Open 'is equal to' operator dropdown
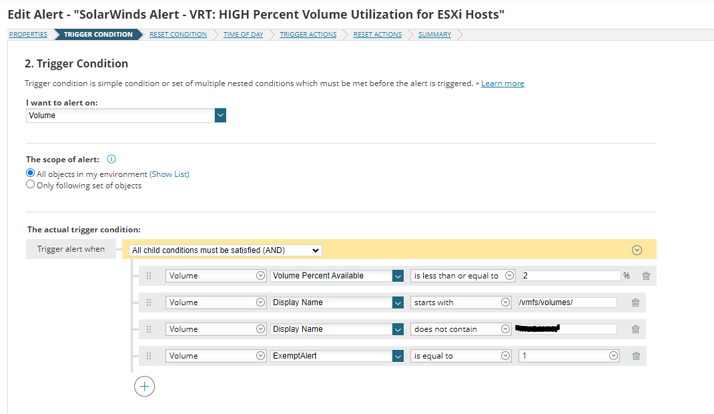The height and width of the screenshot is (414, 714). coord(461,356)
